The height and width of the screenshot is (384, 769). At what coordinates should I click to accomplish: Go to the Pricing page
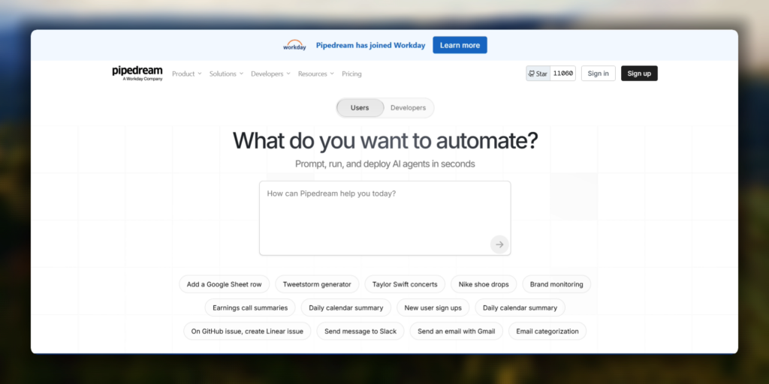tap(351, 74)
